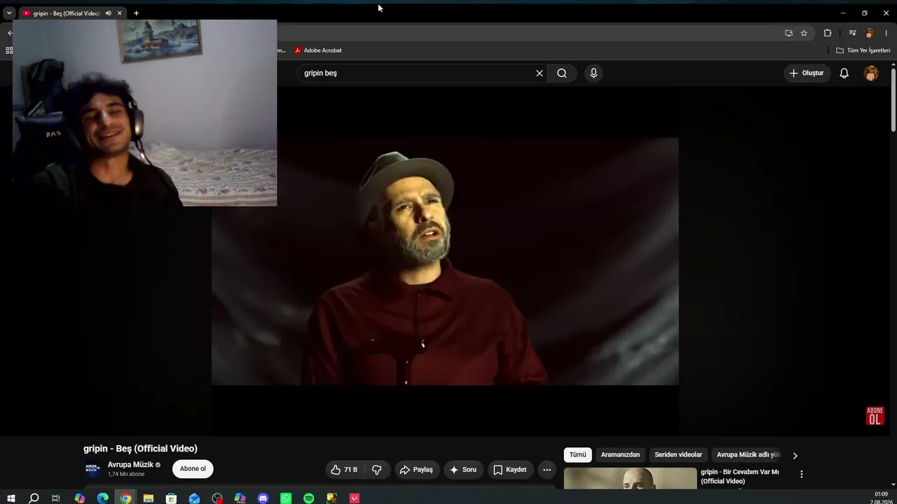Open Discord from taskbar
897x504 pixels.
[263, 498]
